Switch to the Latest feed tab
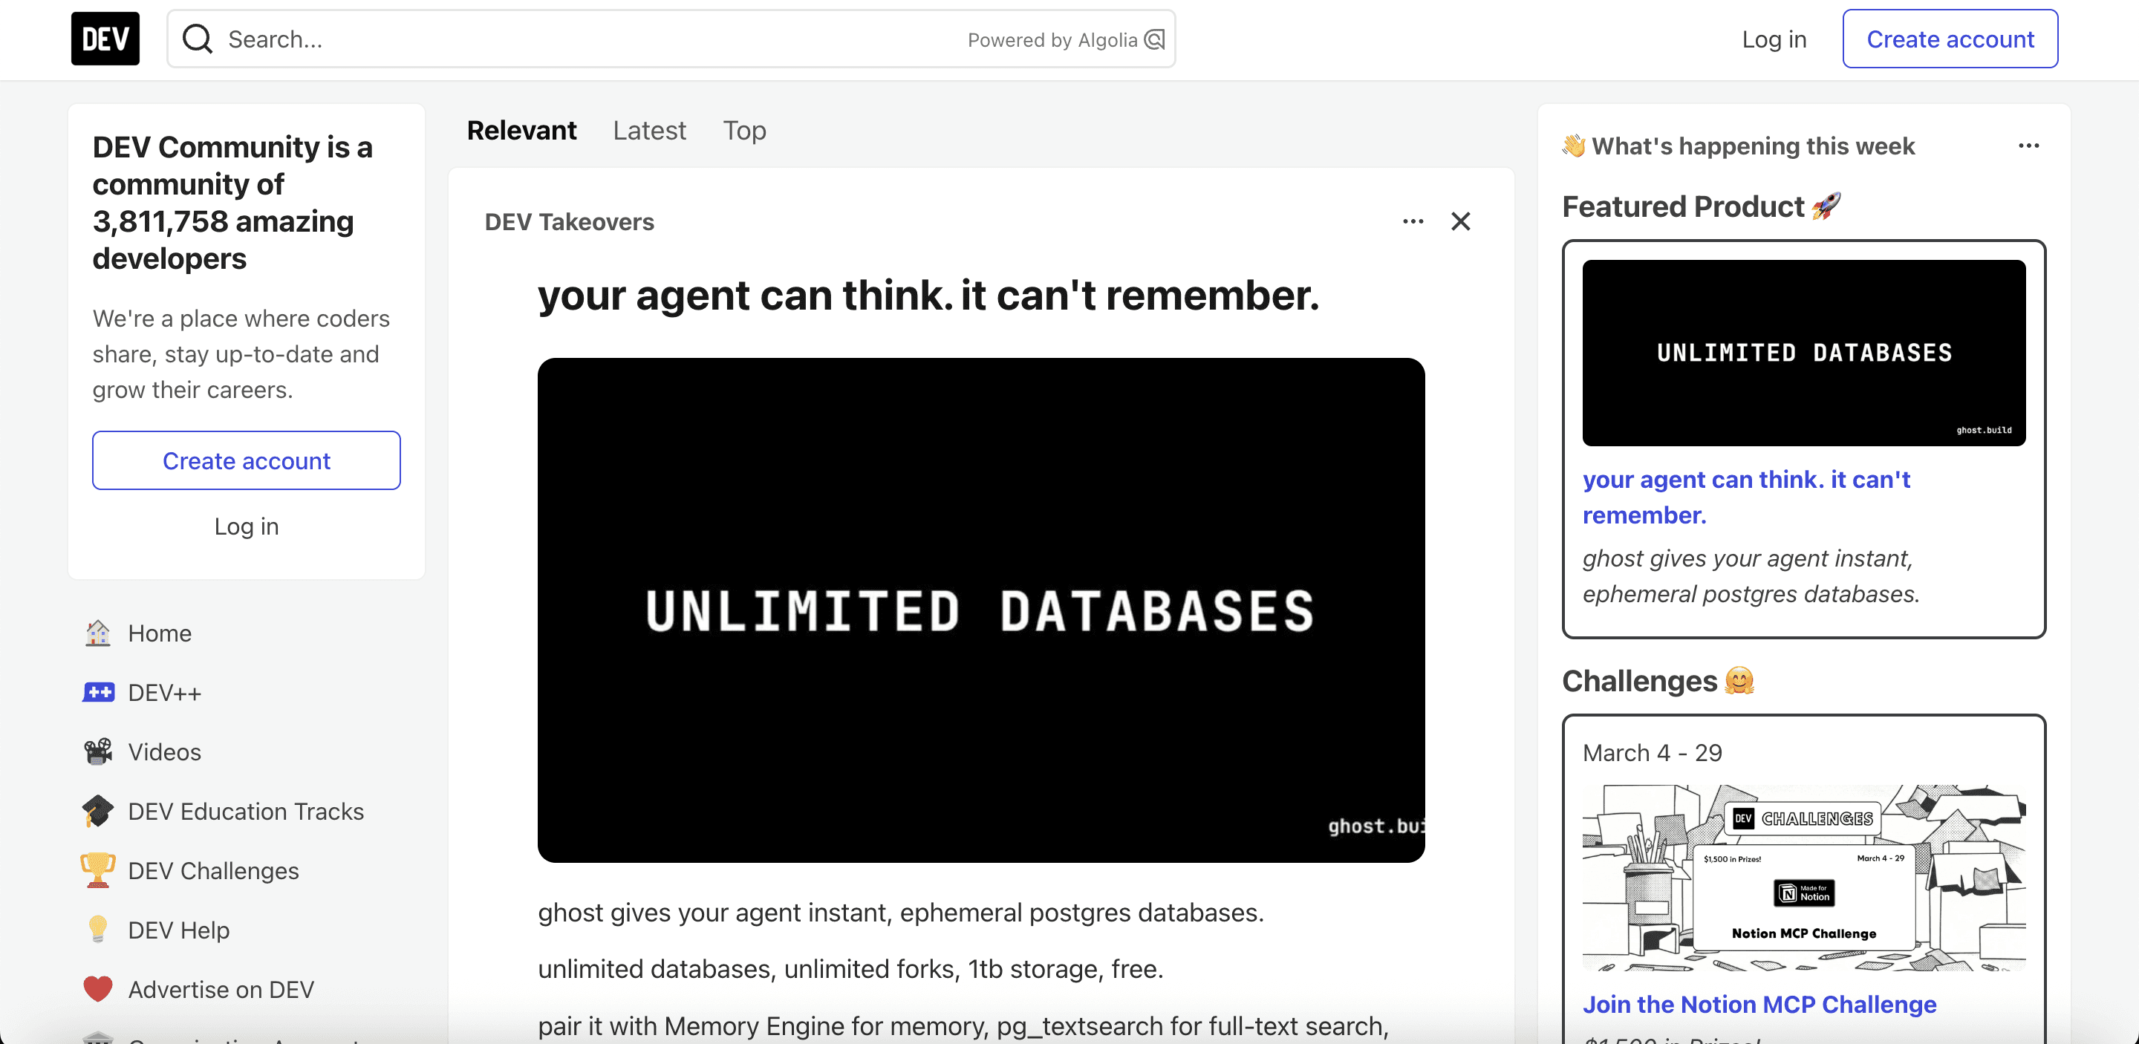This screenshot has height=1044, width=2139. [x=648, y=130]
